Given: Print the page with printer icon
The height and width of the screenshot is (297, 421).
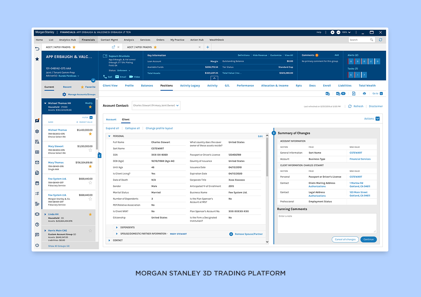Looking at the screenshot, I should click(364, 93).
